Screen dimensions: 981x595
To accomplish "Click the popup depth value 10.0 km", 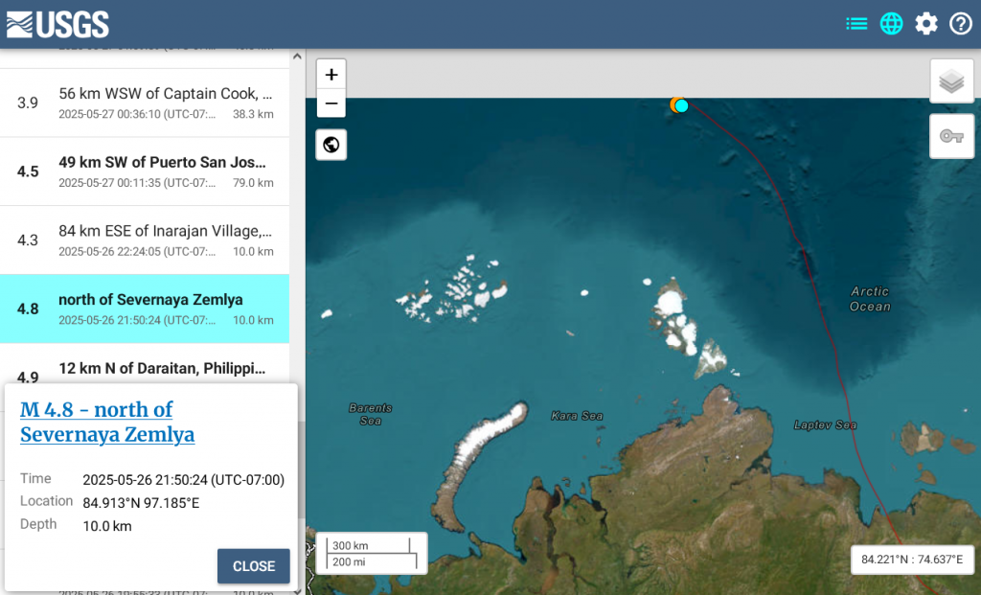I will pos(107,526).
